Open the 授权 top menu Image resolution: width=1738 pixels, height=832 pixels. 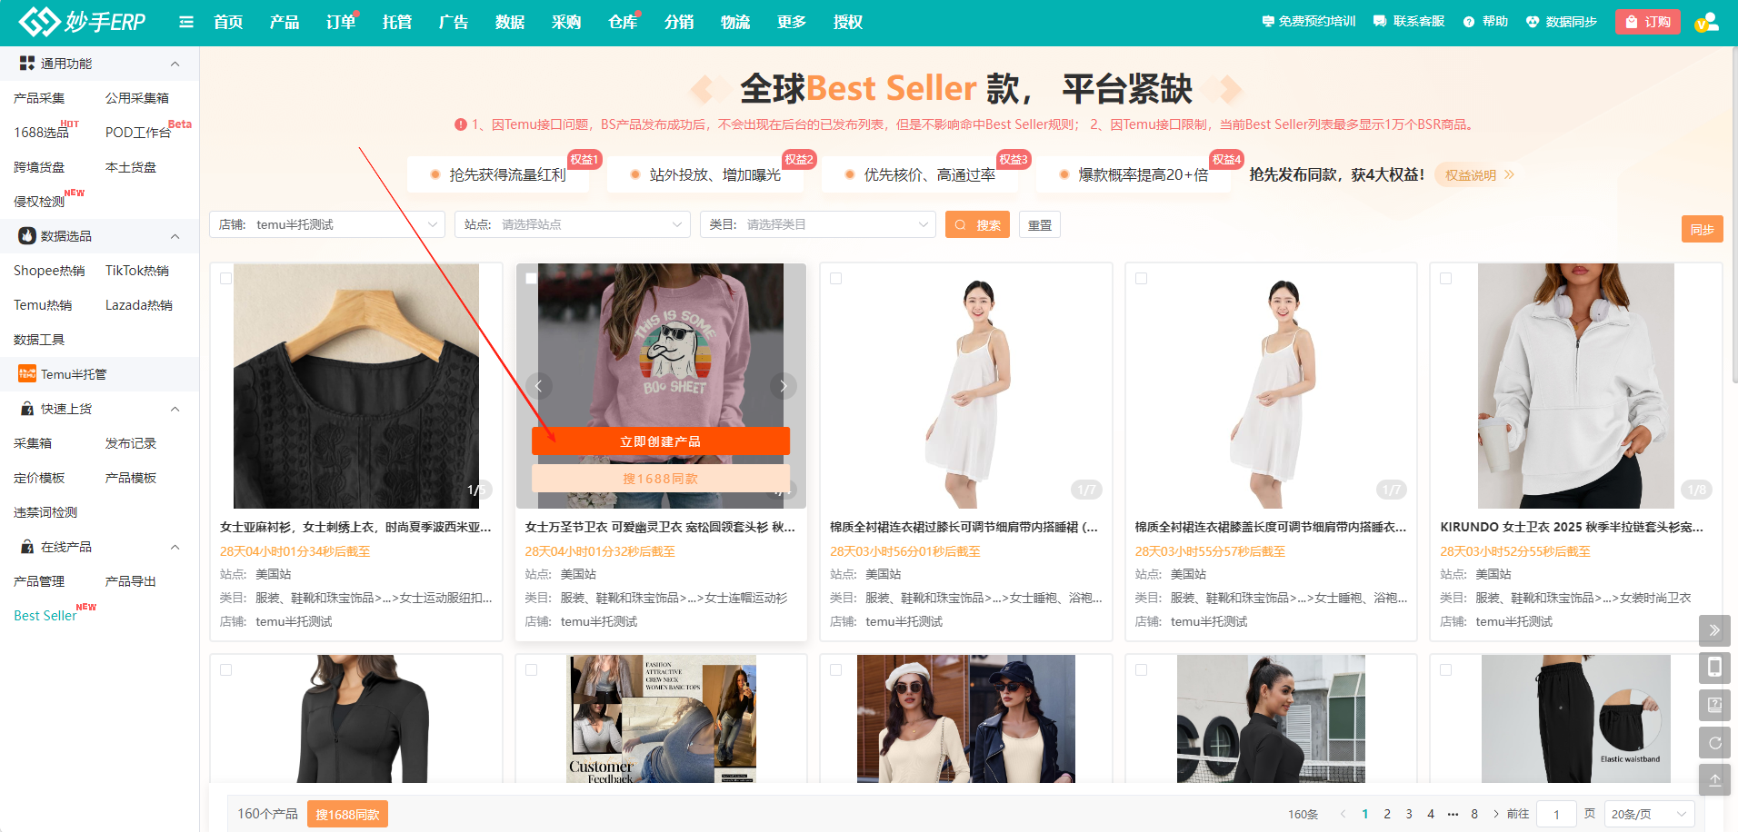point(848,22)
